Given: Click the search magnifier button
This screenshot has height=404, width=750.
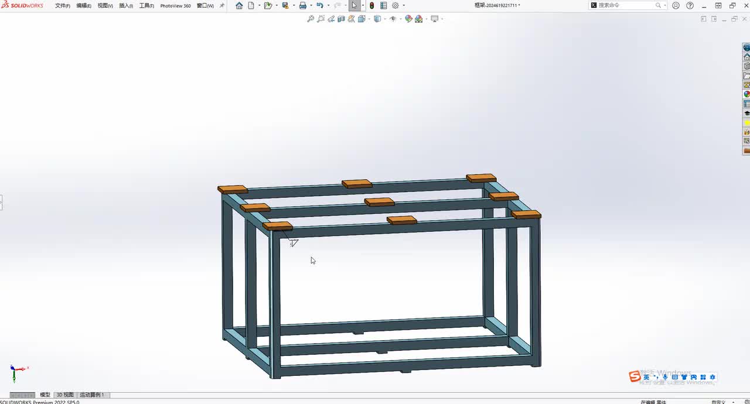Looking at the screenshot, I should pos(658,5).
